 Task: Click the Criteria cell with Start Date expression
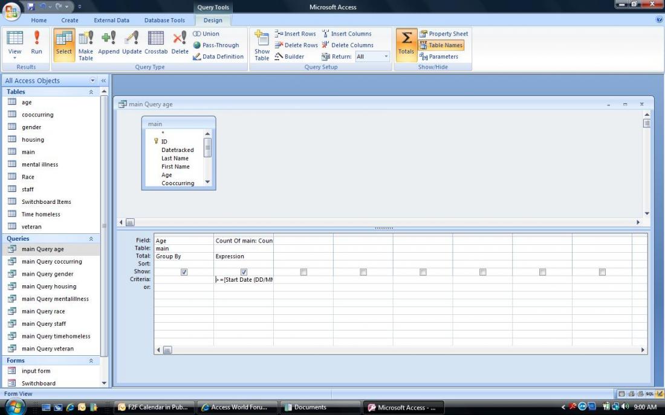tap(244, 280)
